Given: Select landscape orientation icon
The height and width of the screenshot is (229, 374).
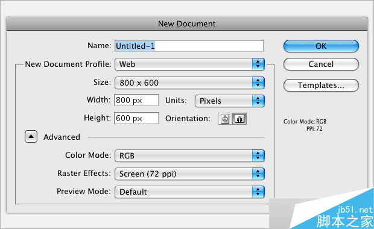Looking at the screenshot, I should [x=239, y=119].
